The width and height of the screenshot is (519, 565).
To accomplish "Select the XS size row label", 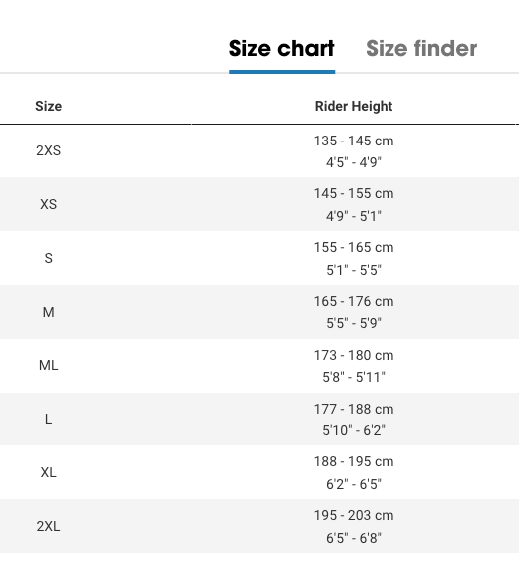I will pos(48,204).
